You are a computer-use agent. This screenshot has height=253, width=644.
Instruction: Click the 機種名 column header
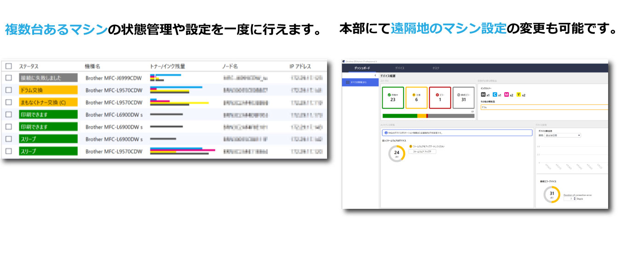coord(93,67)
